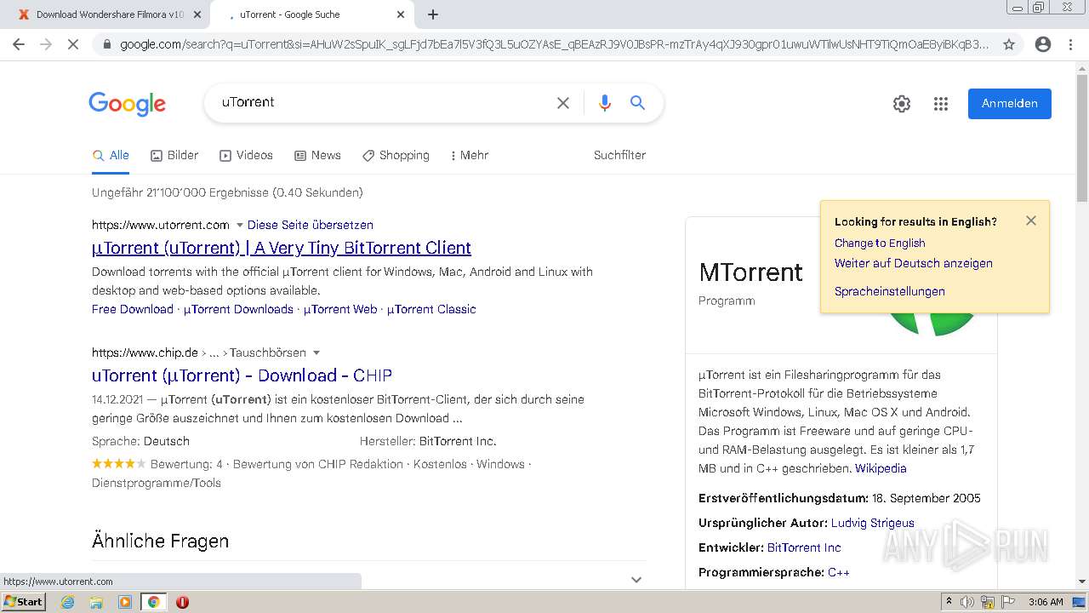Viewport: 1089px width, 613px height.
Task: Open the Chrome three-dot menu
Action: point(1070,44)
